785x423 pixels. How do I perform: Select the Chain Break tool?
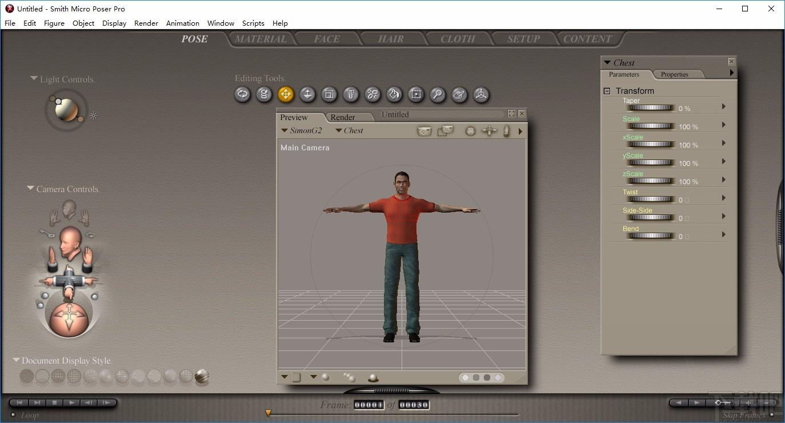pos(373,94)
